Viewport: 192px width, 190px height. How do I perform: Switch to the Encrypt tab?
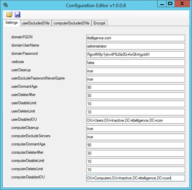[x=99, y=23]
